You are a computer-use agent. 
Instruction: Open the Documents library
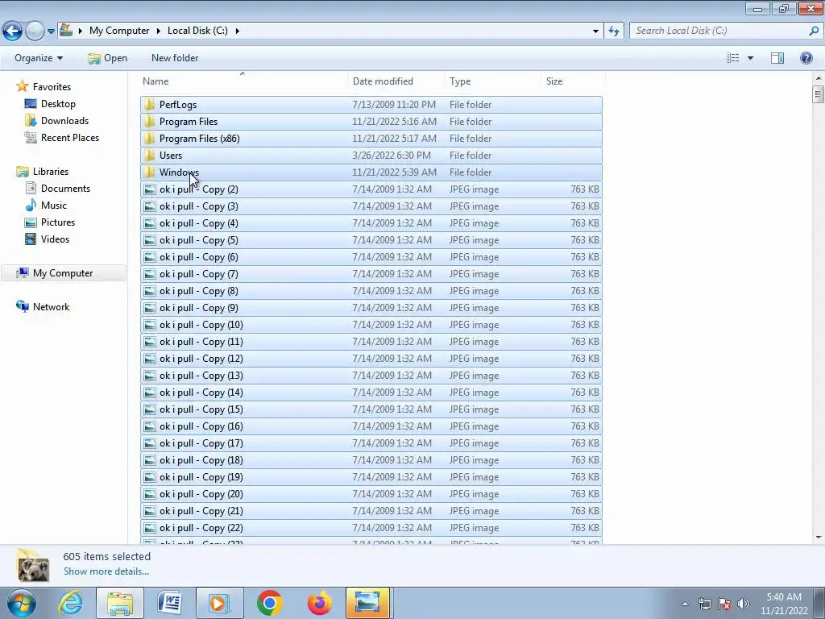pos(65,189)
